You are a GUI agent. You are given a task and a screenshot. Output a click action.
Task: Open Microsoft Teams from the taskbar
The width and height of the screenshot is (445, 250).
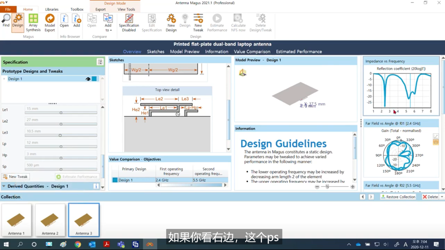[121, 244]
